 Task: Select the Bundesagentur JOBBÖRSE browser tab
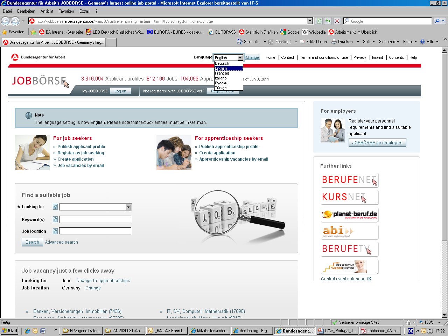54,42
